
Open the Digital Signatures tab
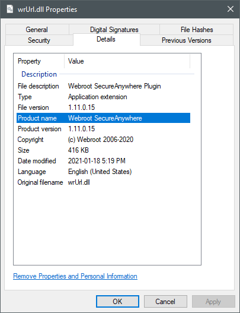pos(114,30)
